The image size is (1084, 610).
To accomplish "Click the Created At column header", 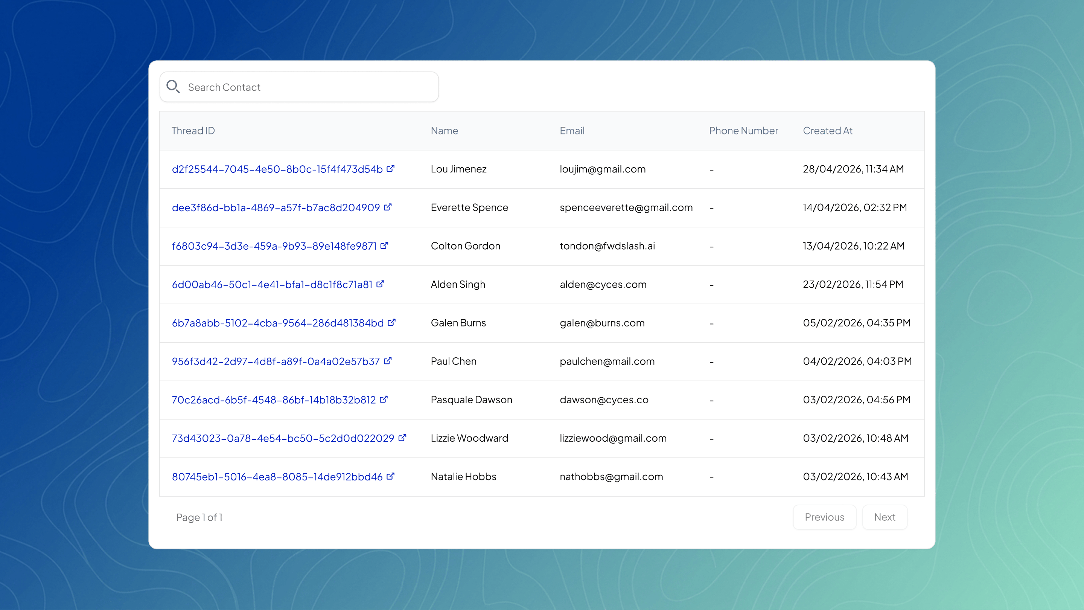I will click(828, 131).
